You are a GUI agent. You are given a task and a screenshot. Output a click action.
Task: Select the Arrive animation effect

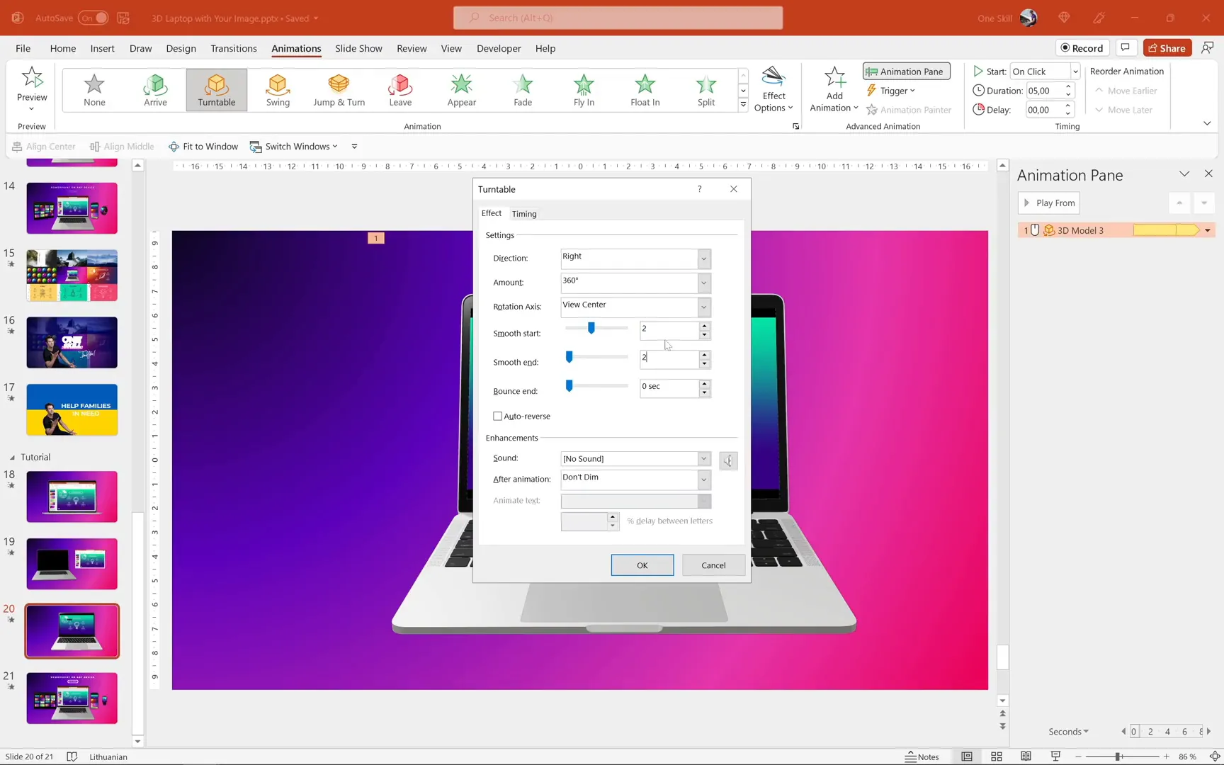click(155, 90)
